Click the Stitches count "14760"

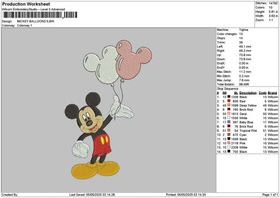273,3
